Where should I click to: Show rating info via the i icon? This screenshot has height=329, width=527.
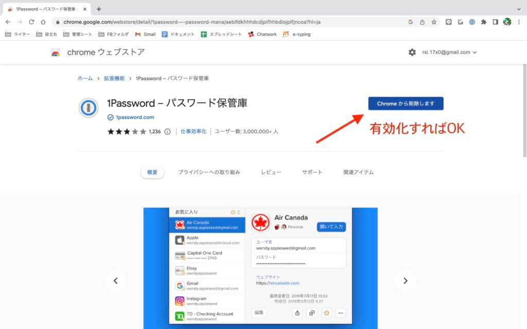coord(167,132)
